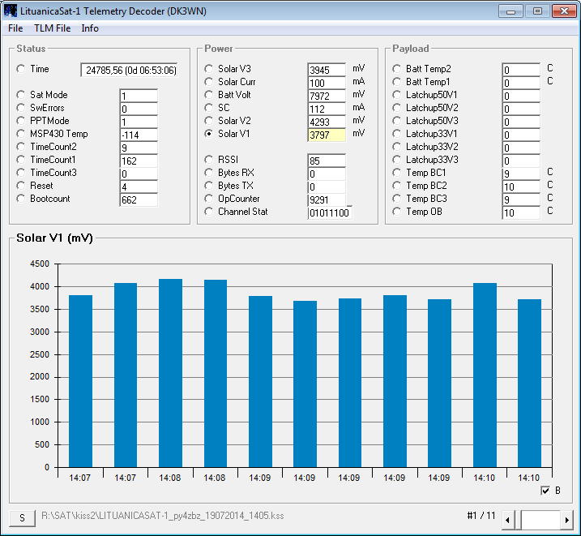Image resolution: width=581 pixels, height=536 pixels.
Task: Select the TimeCount3 radio button
Action: click(x=21, y=173)
